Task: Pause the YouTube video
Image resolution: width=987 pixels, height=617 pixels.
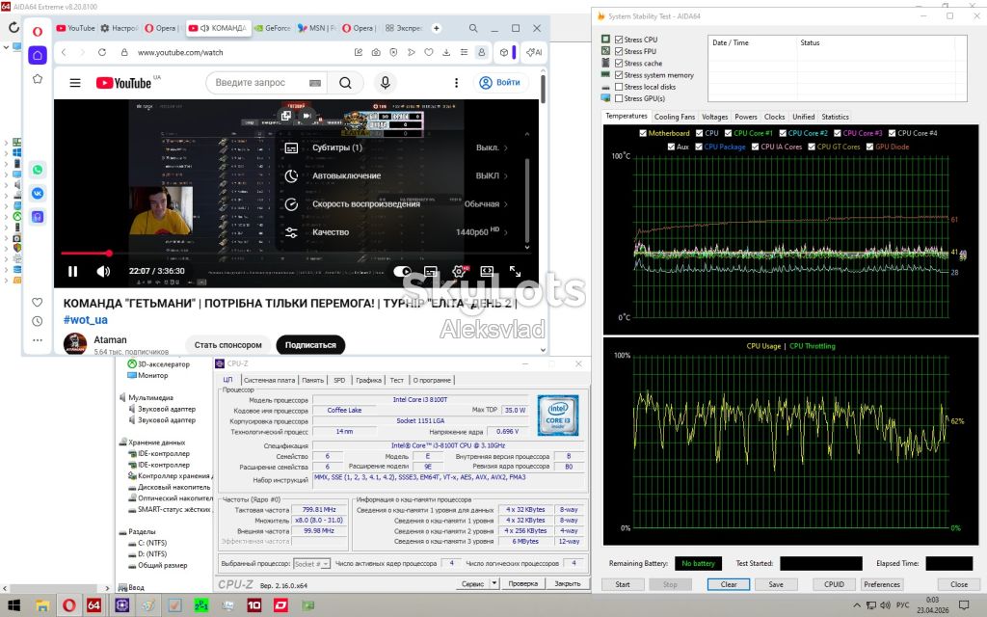Action: click(73, 271)
